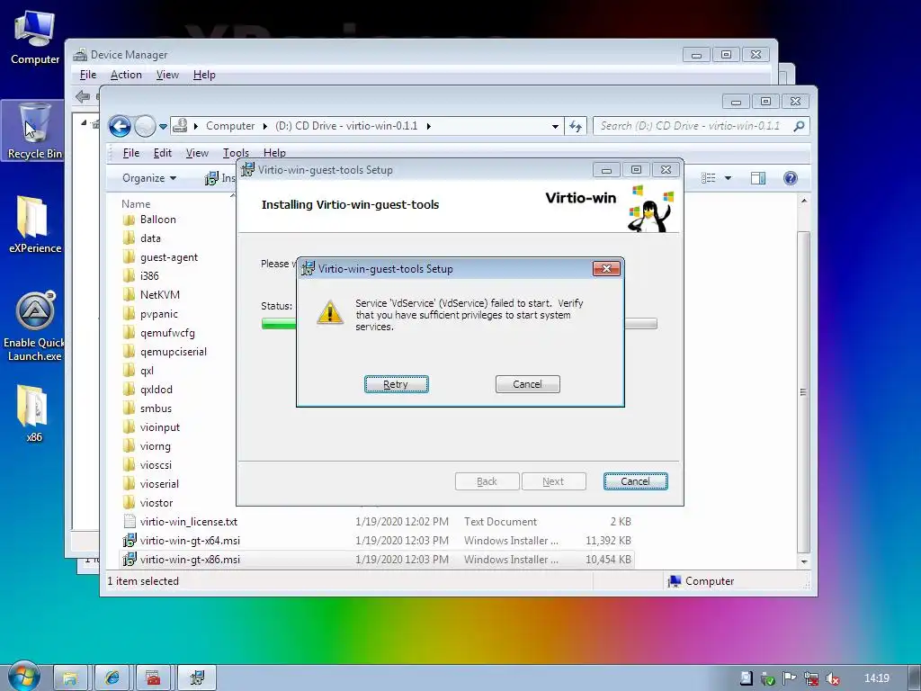This screenshot has width=921, height=691.
Task: Click the Name column header
Action: (136, 204)
